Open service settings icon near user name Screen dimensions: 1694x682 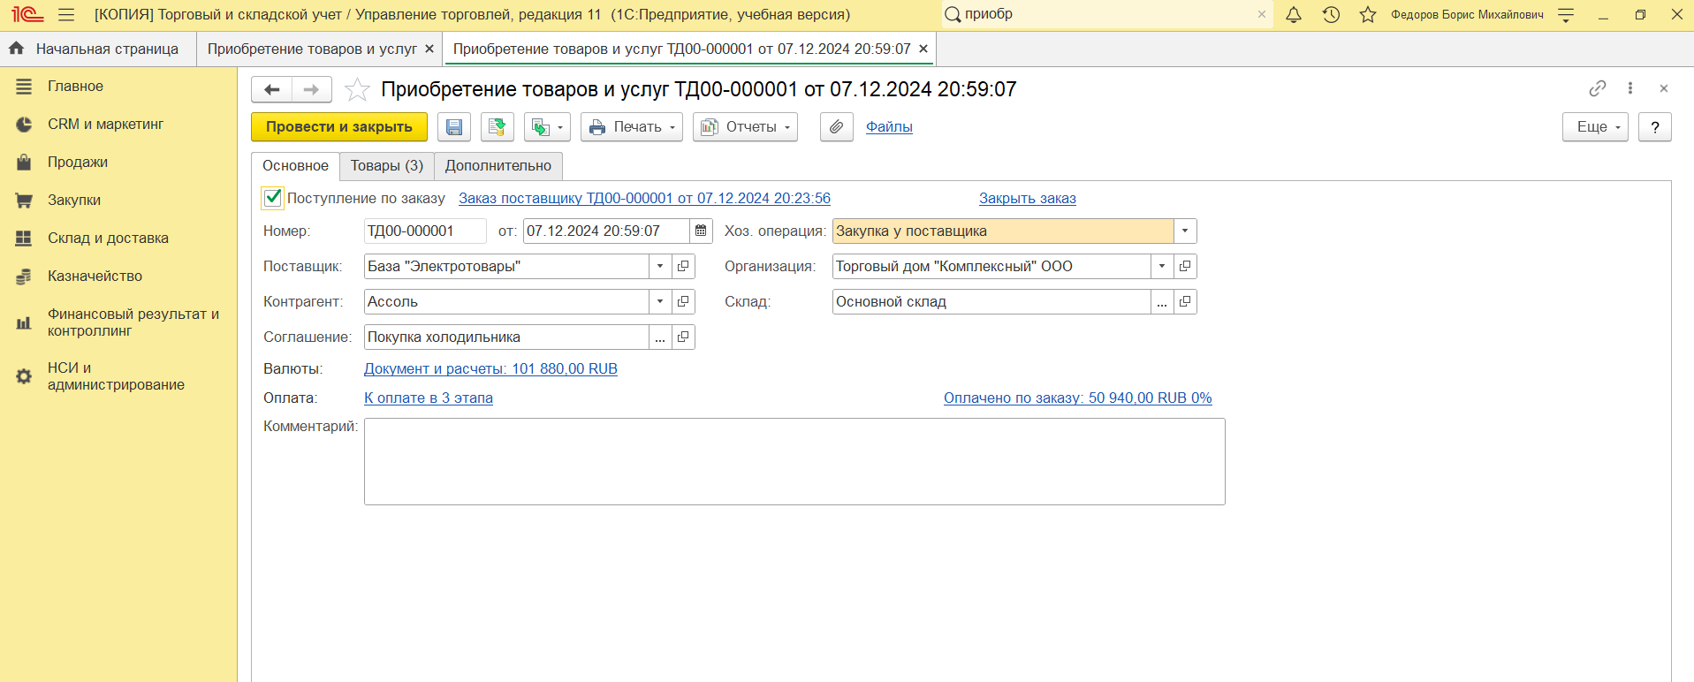[x=1566, y=14]
